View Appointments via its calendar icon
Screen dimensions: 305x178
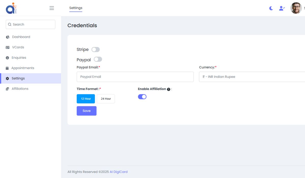7,68
